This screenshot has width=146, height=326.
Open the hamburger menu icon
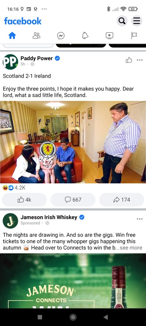pos(137,21)
